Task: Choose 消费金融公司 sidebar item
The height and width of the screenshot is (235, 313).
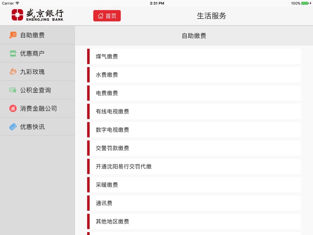Action: click(x=37, y=109)
